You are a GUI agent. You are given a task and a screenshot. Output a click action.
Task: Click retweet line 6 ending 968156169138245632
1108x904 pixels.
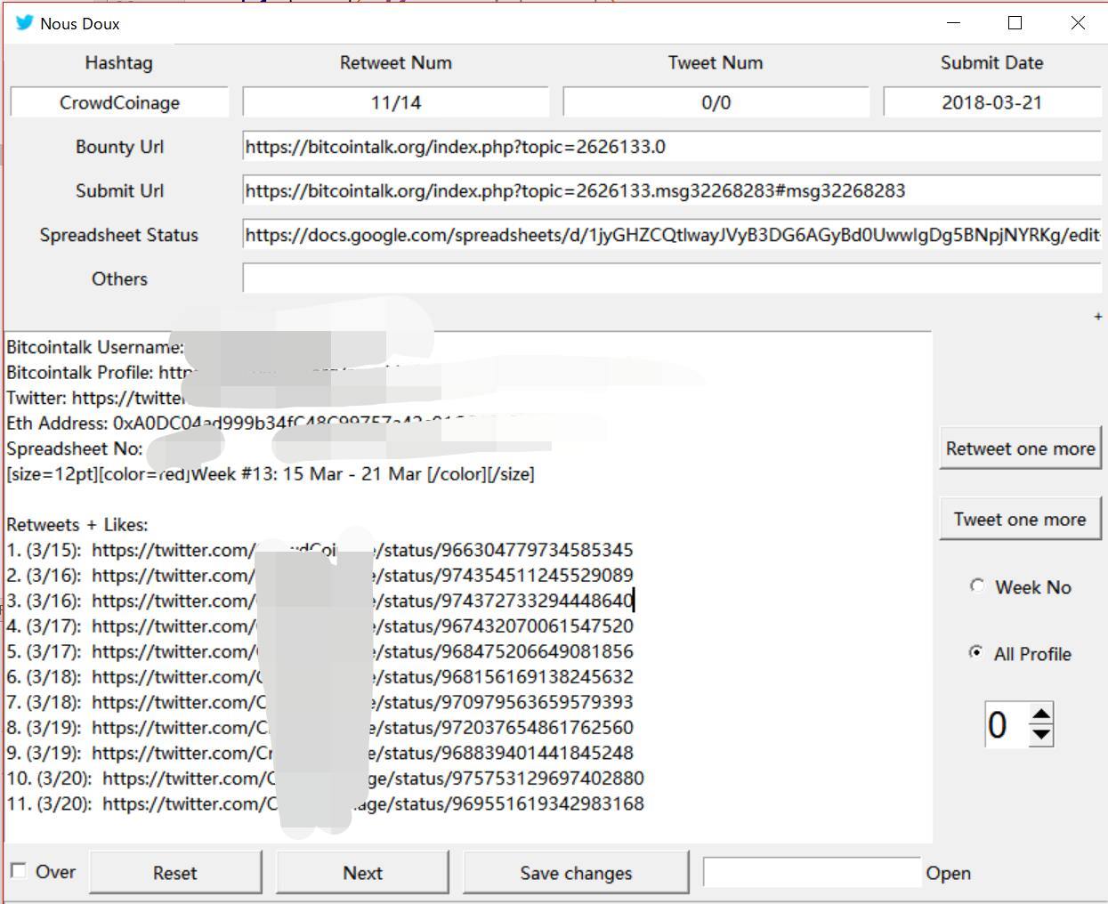pos(320,677)
